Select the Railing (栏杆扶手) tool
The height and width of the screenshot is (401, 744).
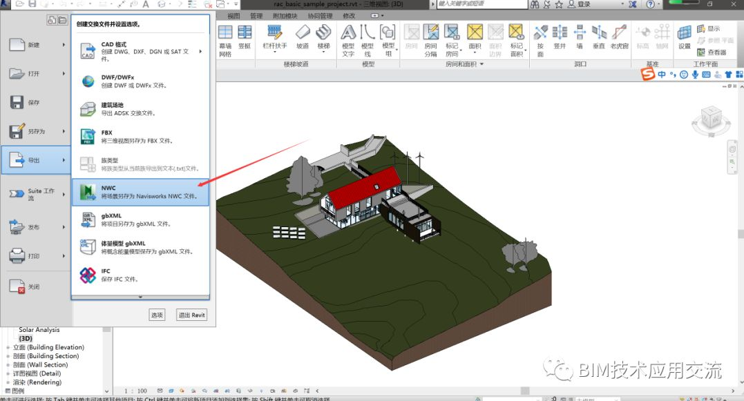click(x=274, y=38)
